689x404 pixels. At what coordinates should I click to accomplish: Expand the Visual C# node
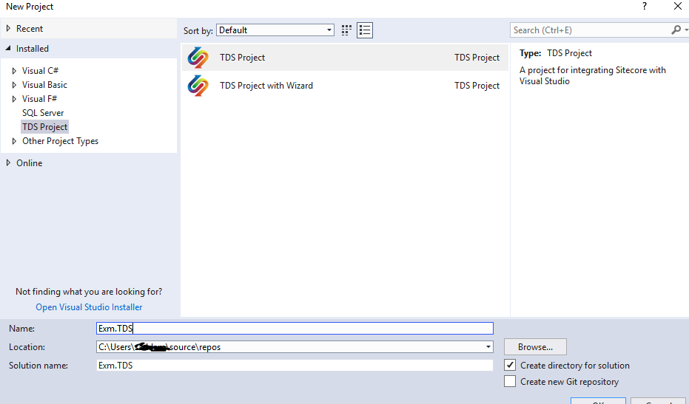click(14, 71)
